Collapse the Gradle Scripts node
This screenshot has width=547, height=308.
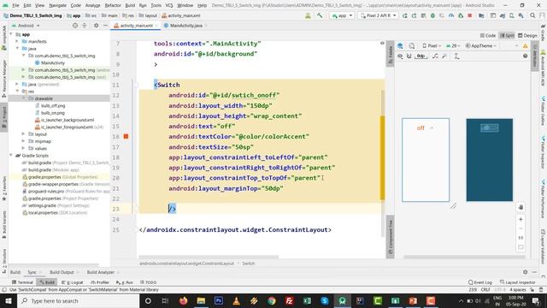11,156
